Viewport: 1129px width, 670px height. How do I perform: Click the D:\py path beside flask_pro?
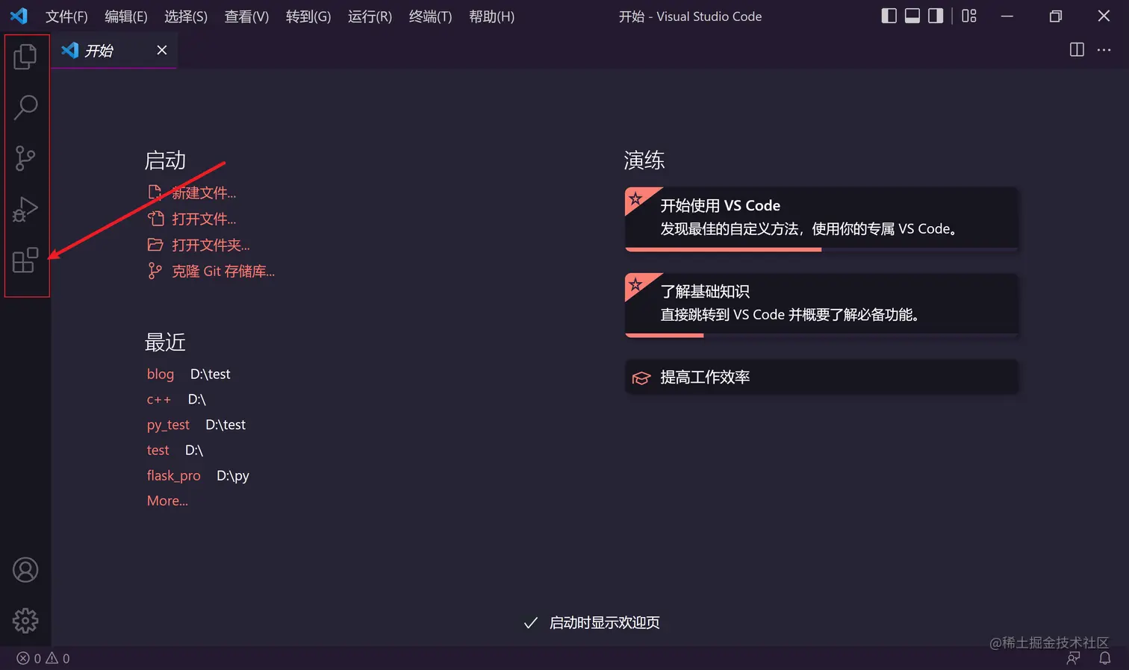point(233,476)
